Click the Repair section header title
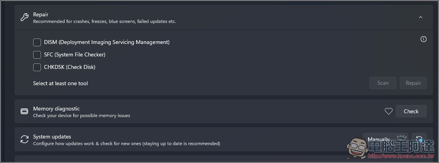The width and height of the screenshot is (439, 163). (41, 14)
